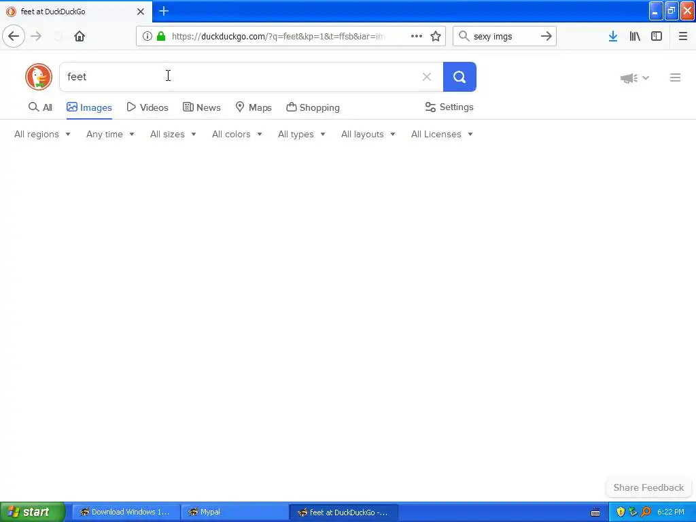Switch to the Shopping tab
The width and height of the screenshot is (696, 522).
(313, 107)
